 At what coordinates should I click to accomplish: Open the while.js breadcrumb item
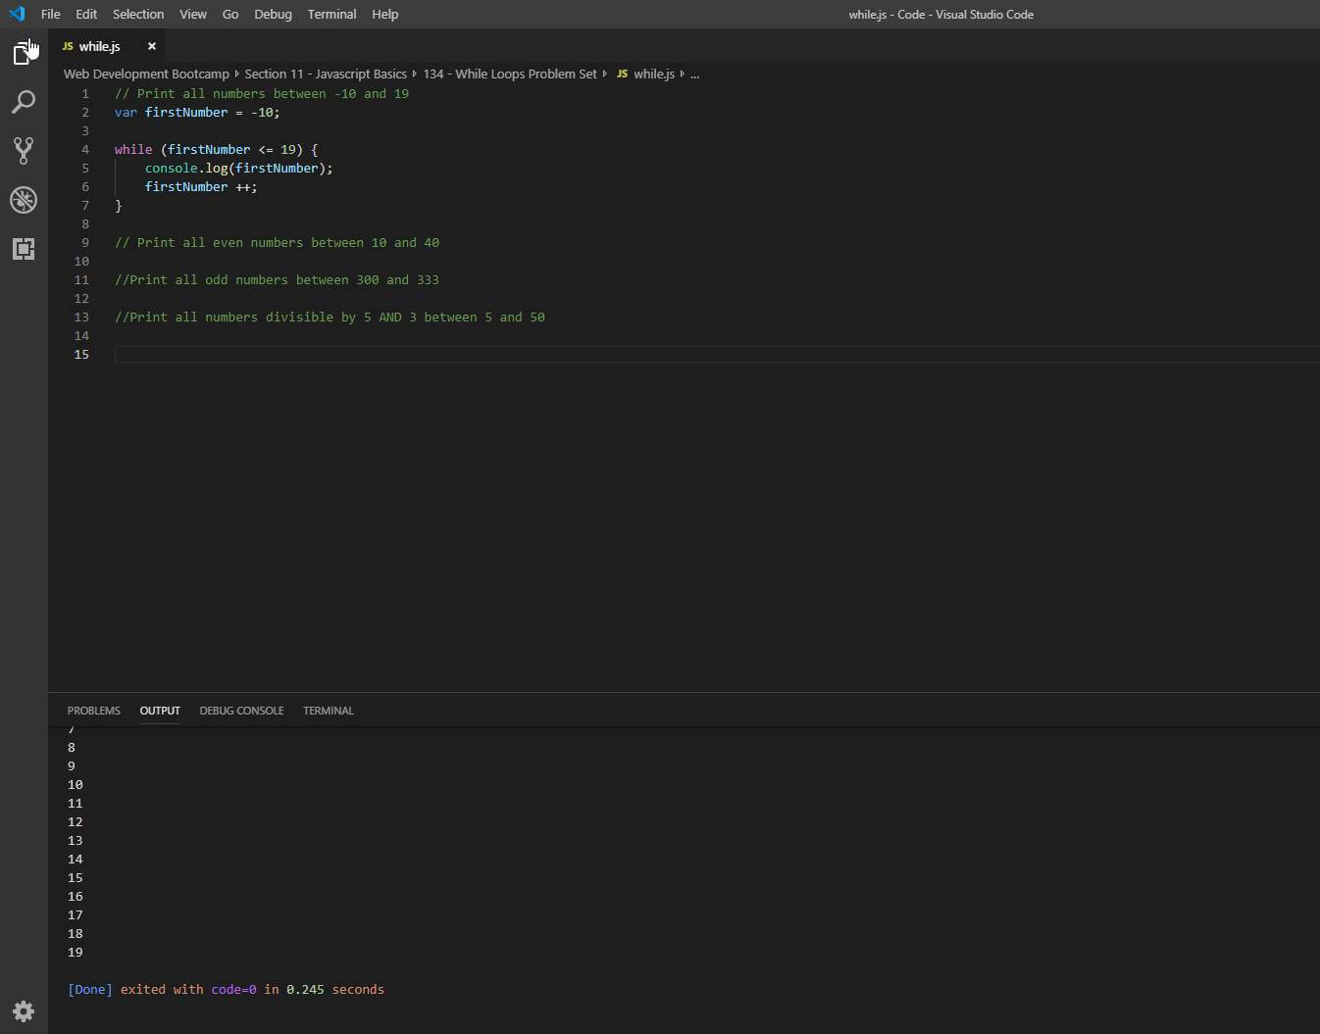click(654, 74)
